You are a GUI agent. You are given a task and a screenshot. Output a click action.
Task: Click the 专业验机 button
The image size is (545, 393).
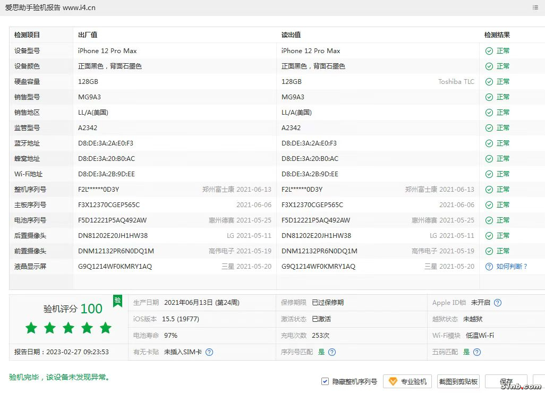407,381
